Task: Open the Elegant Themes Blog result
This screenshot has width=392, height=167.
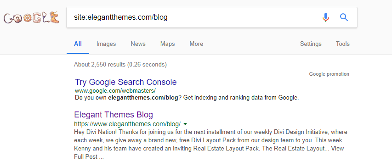Action: 114,115
